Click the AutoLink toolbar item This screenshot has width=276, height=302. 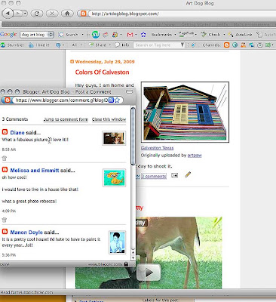241,35
